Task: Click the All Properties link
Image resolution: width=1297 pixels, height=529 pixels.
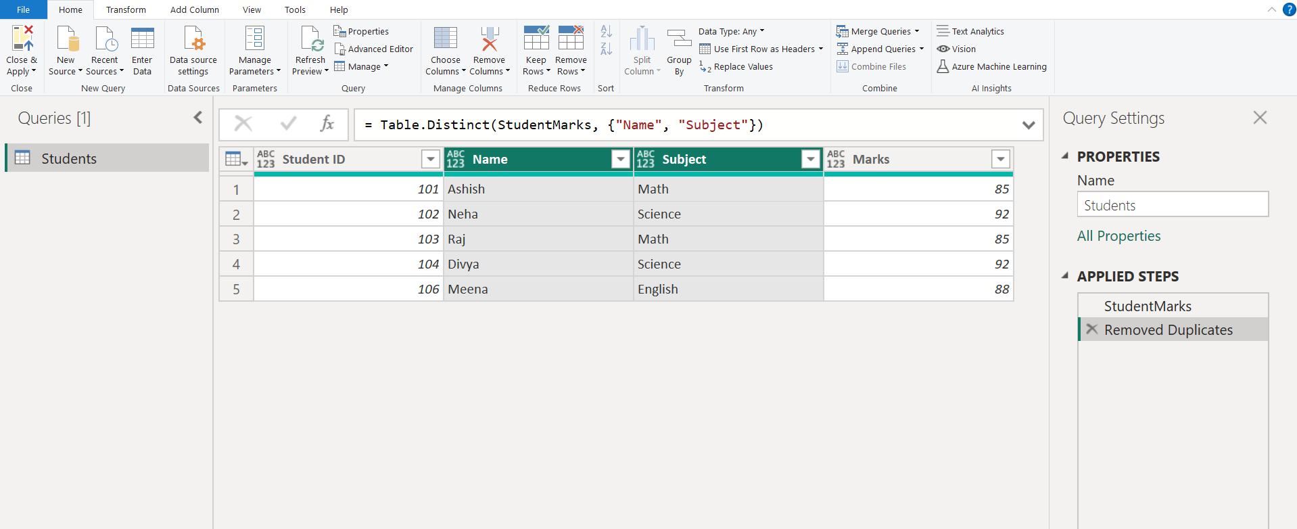Action: [x=1118, y=236]
